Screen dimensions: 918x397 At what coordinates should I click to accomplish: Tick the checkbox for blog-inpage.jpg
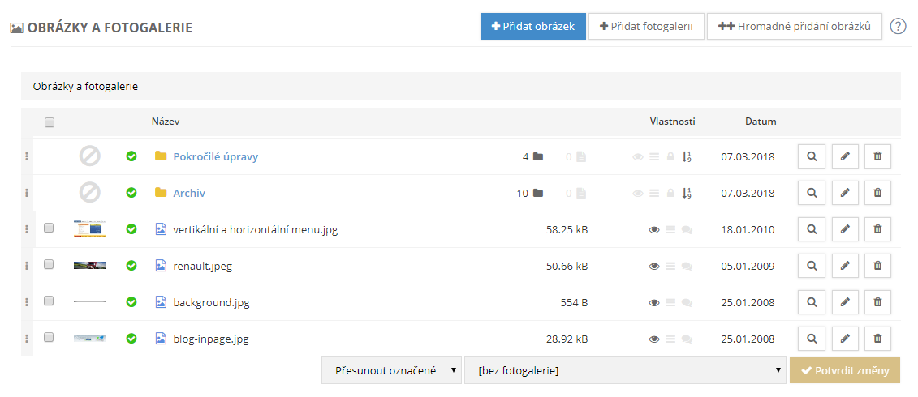[49, 338]
